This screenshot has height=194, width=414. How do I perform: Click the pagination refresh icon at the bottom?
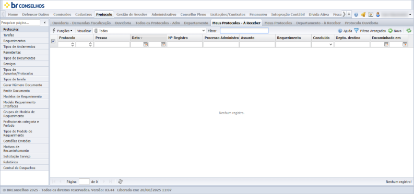120,181
